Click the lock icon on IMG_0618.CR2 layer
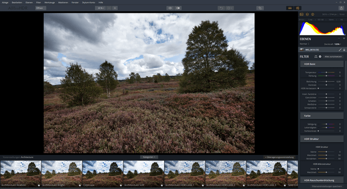 344,50
